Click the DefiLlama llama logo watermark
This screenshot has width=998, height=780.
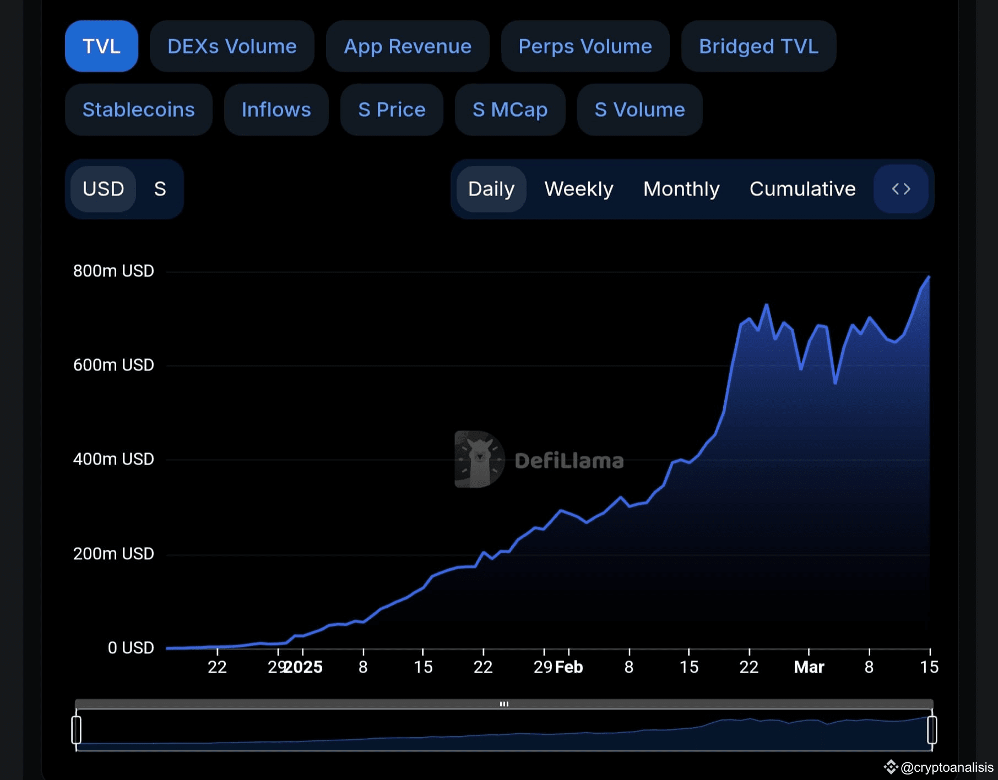[x=479, y=459]
